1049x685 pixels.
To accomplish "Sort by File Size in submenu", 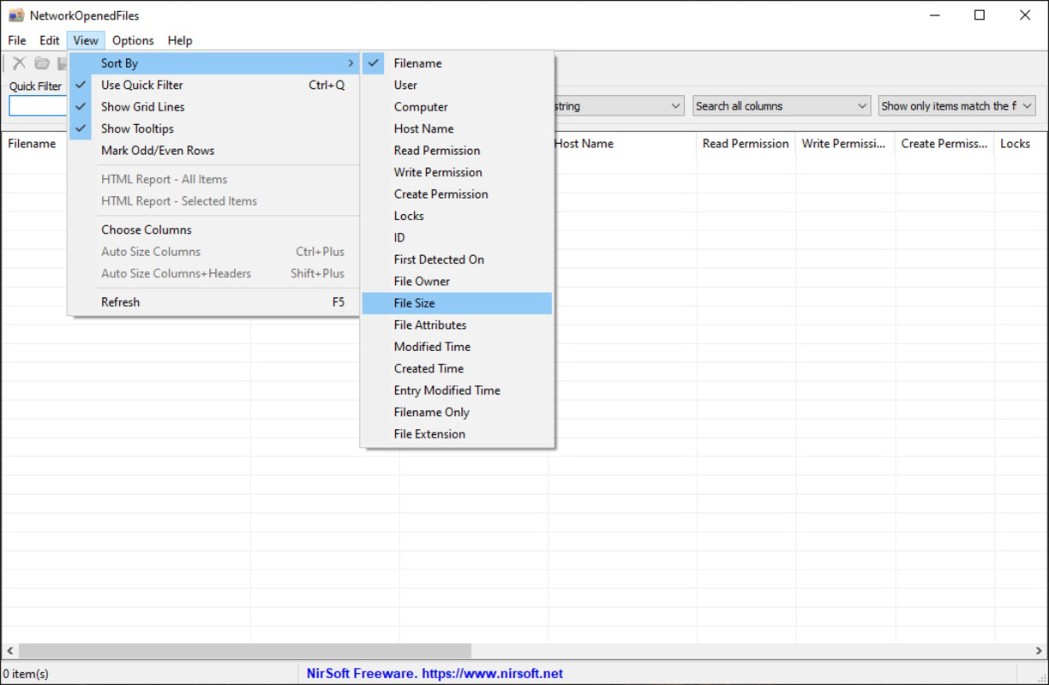I will pyautogui.click(x=457, y=303).
